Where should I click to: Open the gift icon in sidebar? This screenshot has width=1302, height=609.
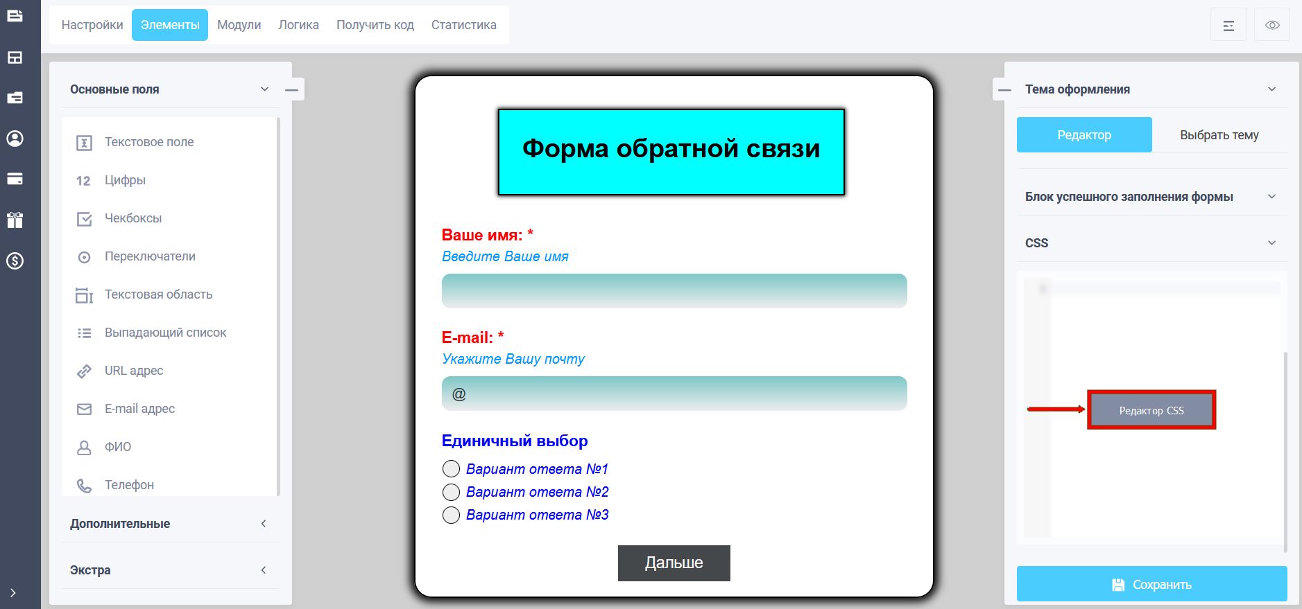[x=15, y=220]
